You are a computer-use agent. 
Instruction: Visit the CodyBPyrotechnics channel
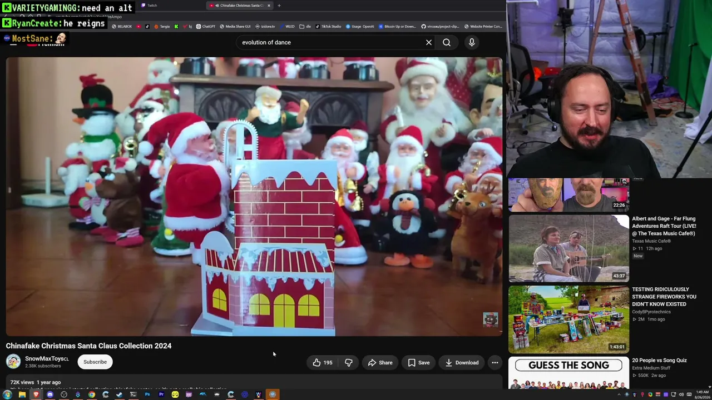[x=651, y=312]
